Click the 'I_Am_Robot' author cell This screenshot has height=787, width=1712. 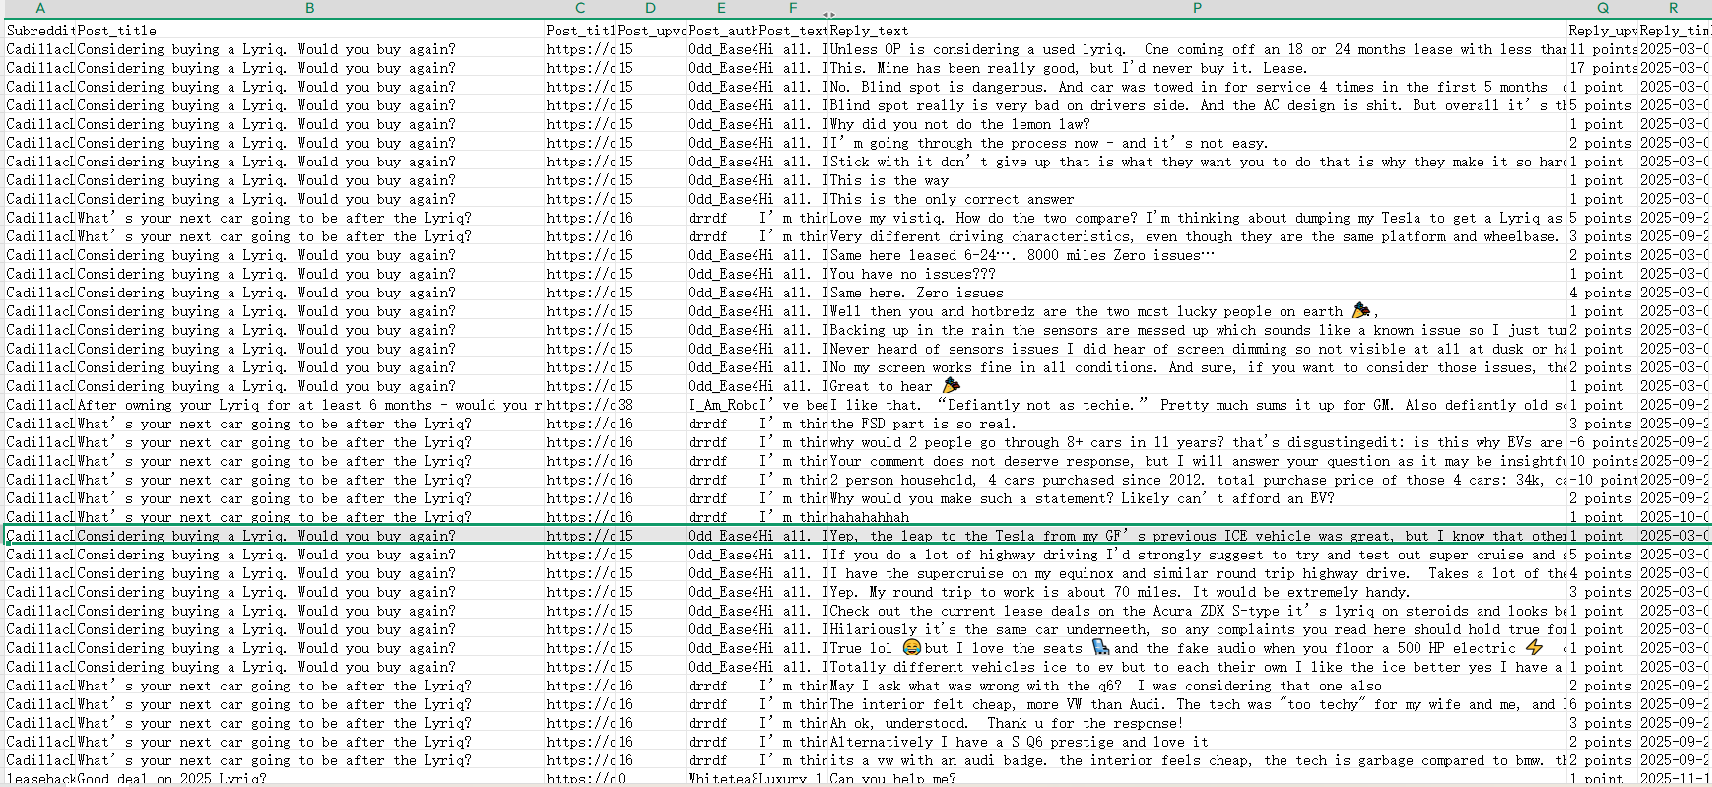pos(720,405)
